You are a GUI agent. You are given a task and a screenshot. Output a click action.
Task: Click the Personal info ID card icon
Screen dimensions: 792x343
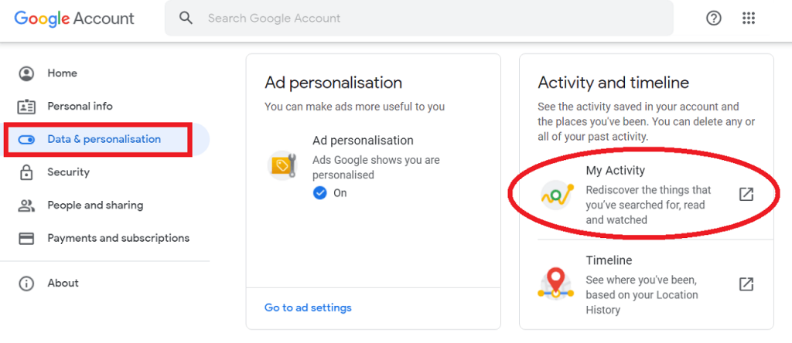(x=26, y=107)
